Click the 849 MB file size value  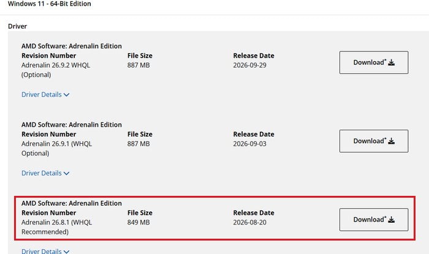click(x=139, y=222)
